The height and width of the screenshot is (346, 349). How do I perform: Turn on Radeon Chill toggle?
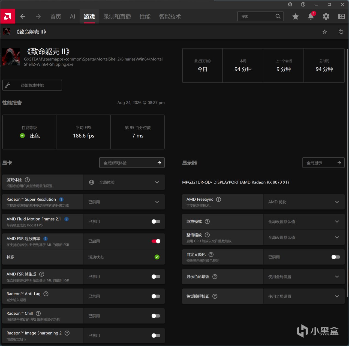pyautogui.click(x=156, y=316)
